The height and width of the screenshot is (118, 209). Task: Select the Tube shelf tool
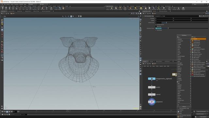pos(9,9)
